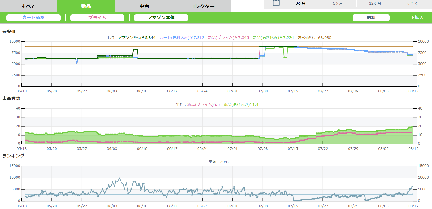432x209 pixels.
Task: Click 参考価格 legend label
Action: tap(314, 38)
